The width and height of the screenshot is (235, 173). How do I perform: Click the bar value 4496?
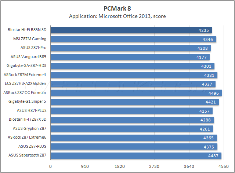click(214, 93)
